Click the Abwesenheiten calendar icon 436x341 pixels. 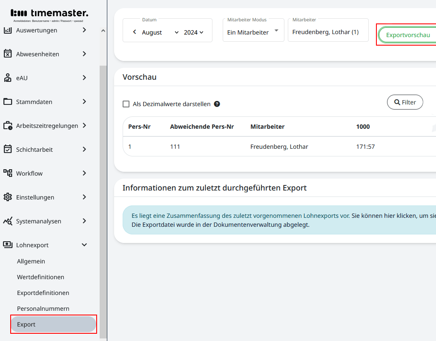8,54
